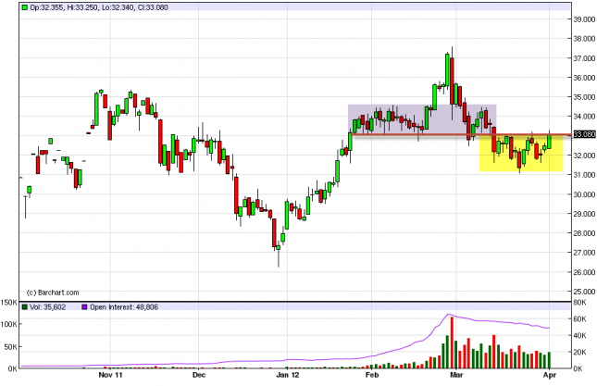
Task: Click the highlighted 33.080 price tag on axis
Action: click(x=584, y=134)
